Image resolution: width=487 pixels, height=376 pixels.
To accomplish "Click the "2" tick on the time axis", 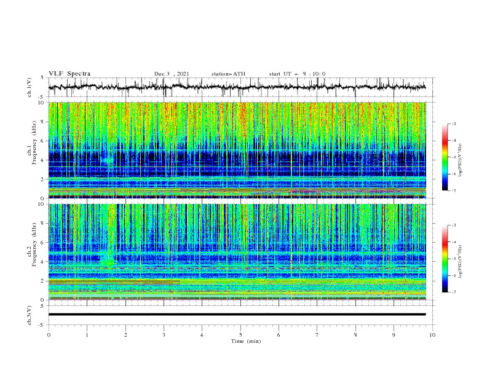I will point(125,335).
